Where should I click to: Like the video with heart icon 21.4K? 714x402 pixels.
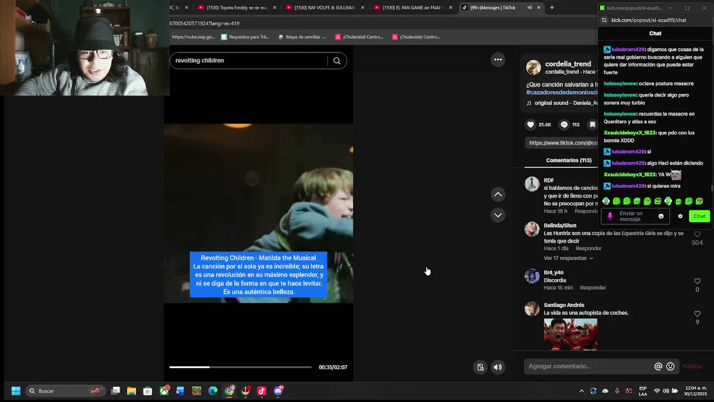tap(530, 125)
